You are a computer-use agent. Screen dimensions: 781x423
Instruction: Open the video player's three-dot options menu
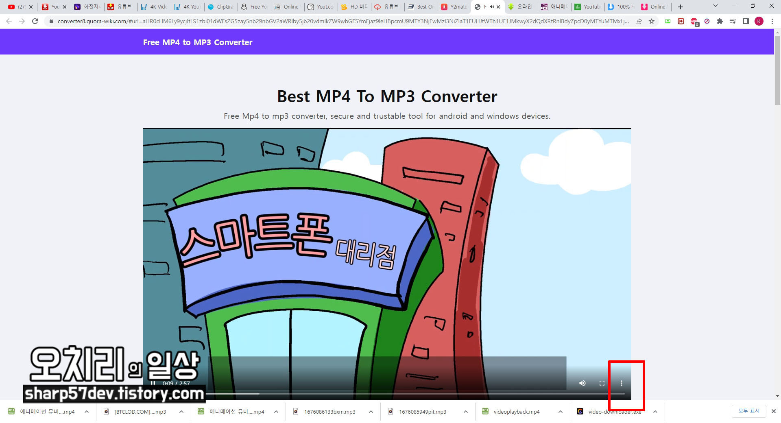[x=621, y=383]
